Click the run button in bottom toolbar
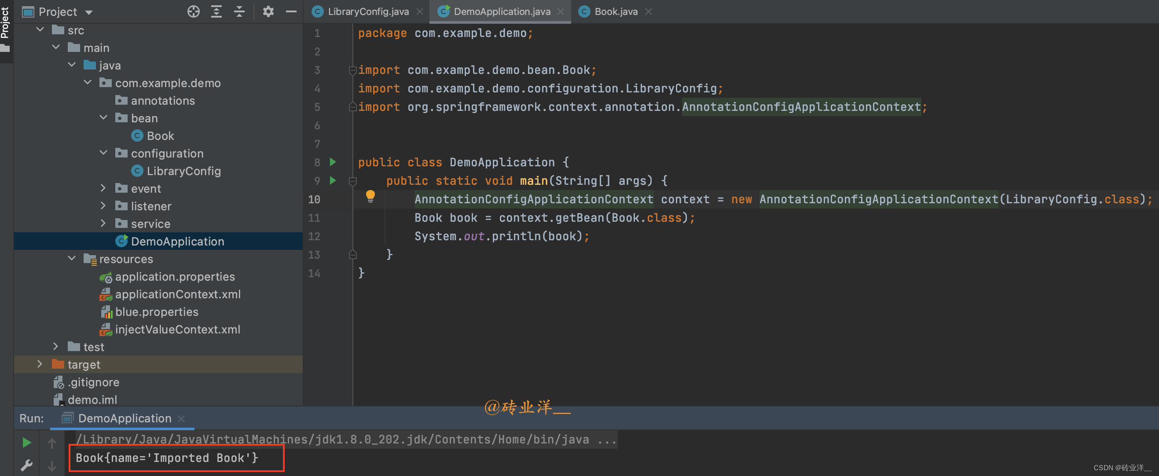The height and width of the screenshot is (476, 1159). (x=22, y=443)
